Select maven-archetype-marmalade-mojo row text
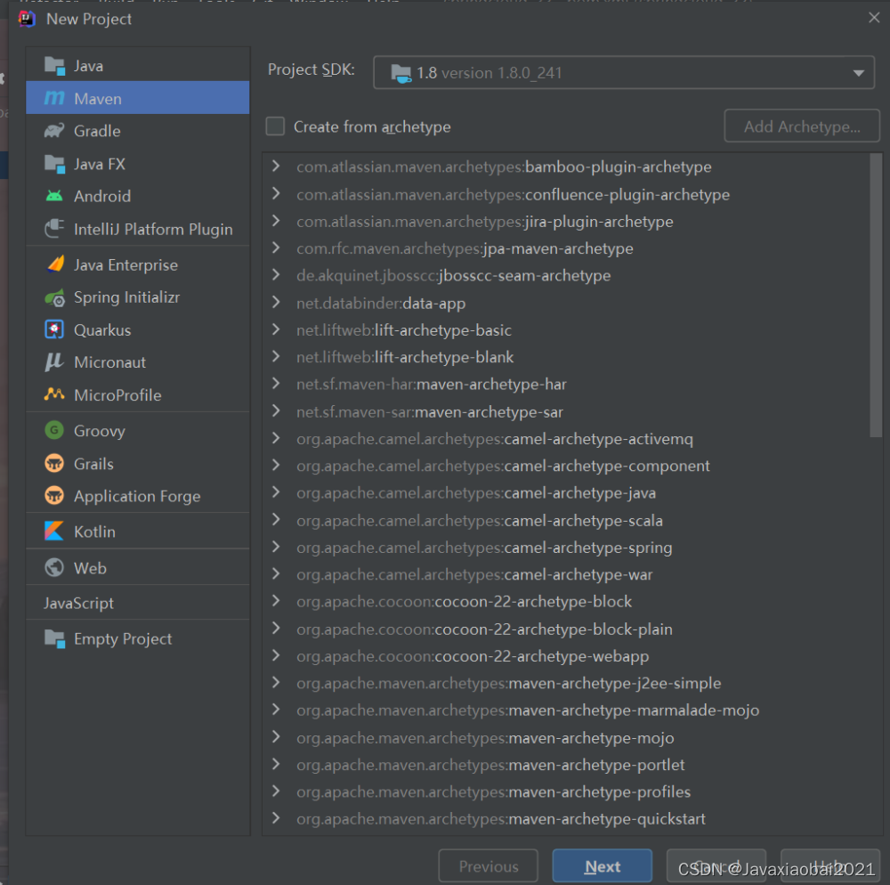890x885 pixels. pos(528,710)
